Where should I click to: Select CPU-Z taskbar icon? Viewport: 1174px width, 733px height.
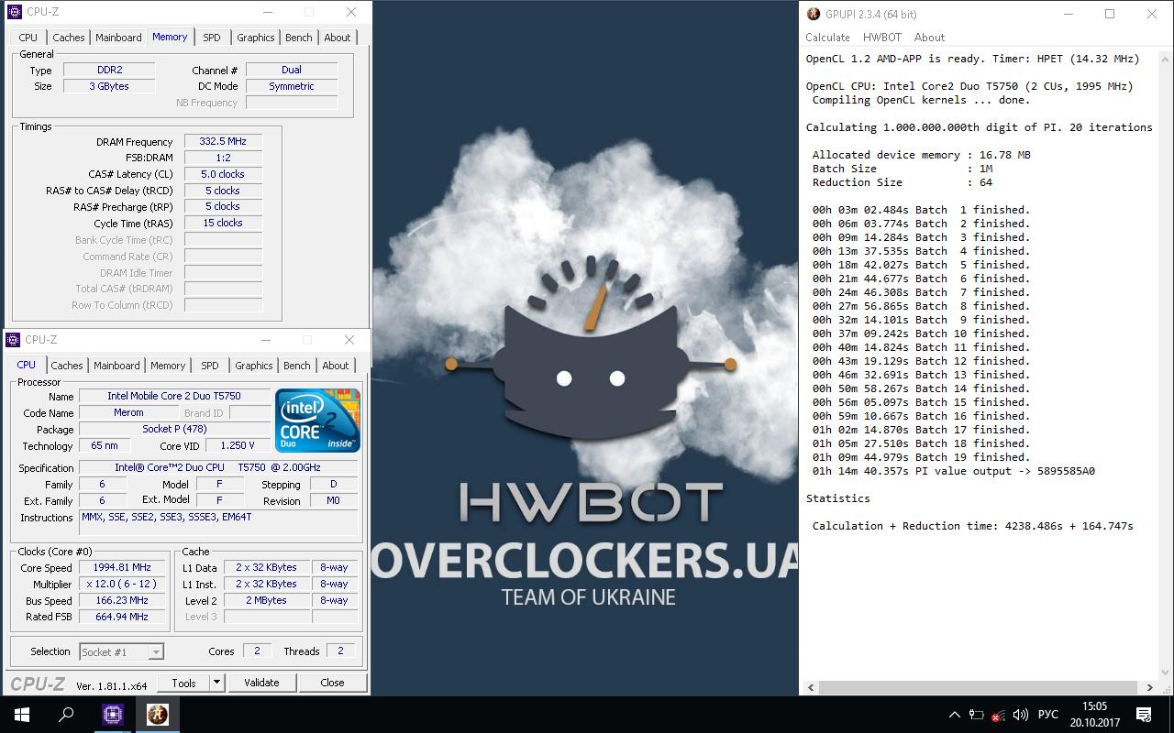point(113,715)
